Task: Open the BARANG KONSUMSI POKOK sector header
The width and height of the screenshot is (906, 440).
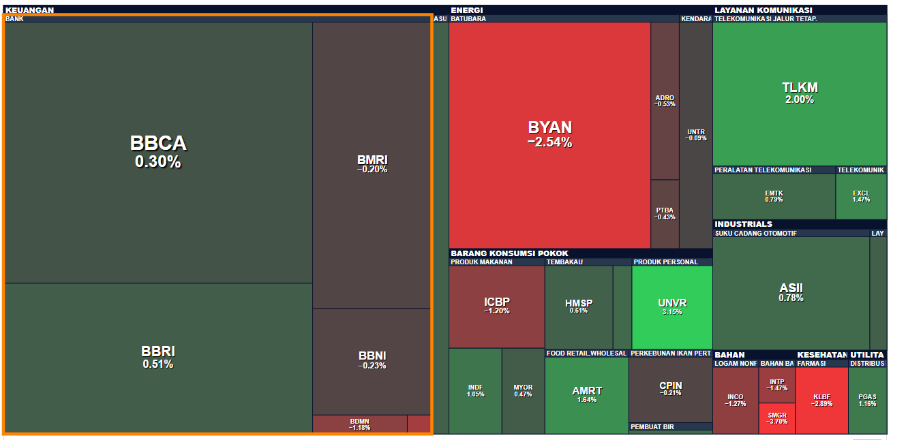Action: point(509,253)
